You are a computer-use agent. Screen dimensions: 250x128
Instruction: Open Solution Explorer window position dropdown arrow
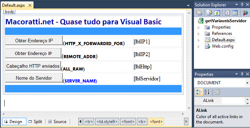(237, 5)
